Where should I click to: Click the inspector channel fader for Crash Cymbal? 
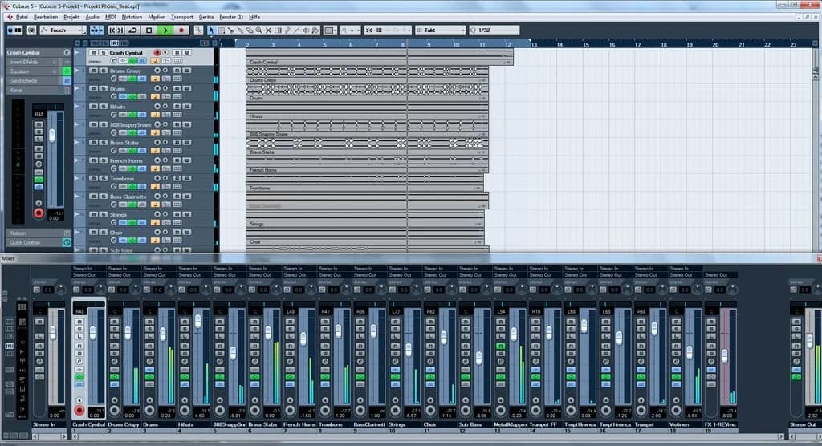pos(52,136)
